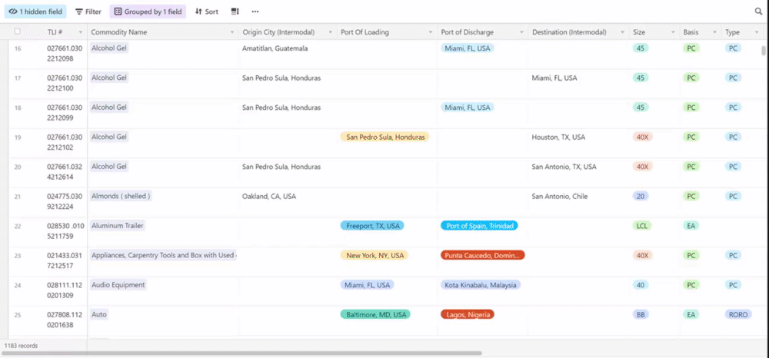The height and width of the screenshot is (358, 769).
Task: Open Commodity Name column dropdown arrow
Action: (232, 32)
